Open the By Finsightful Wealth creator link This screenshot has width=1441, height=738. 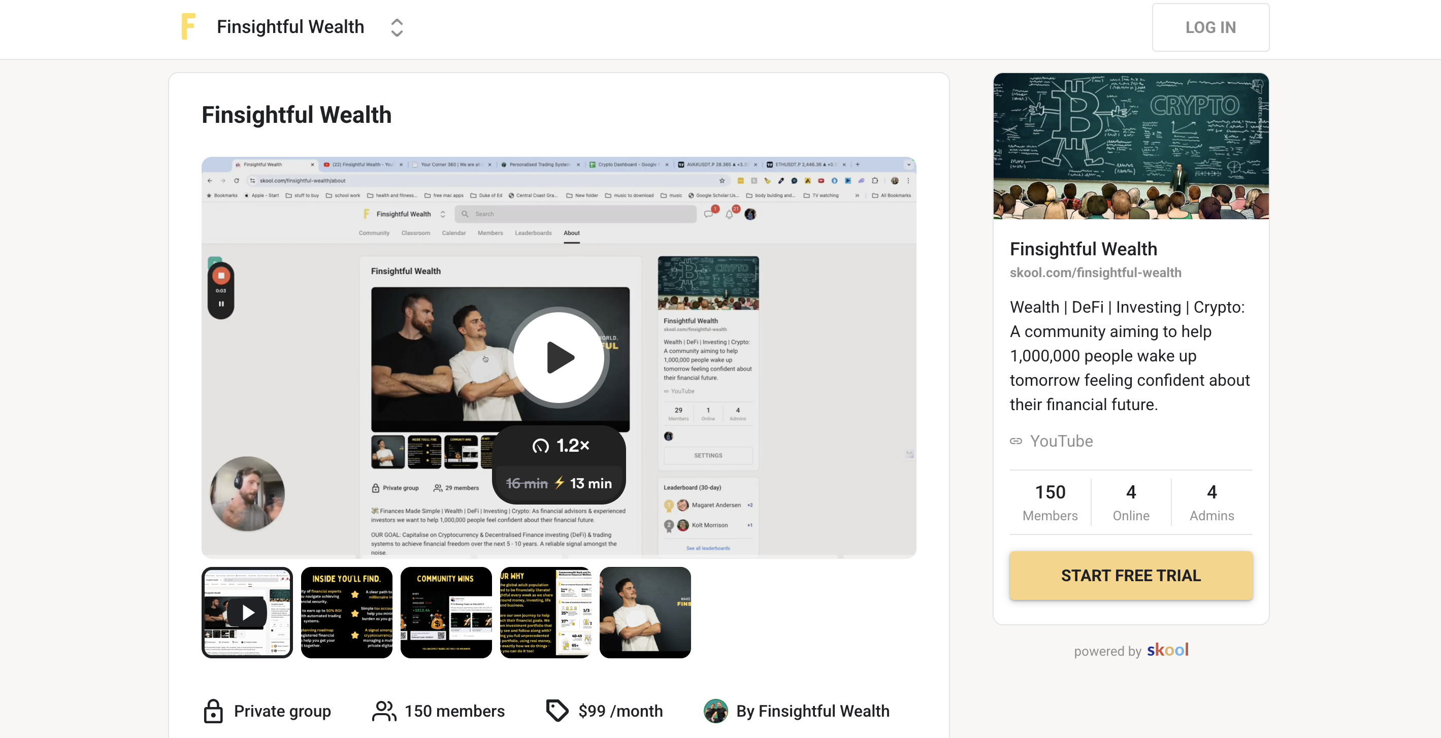(812, 711)
